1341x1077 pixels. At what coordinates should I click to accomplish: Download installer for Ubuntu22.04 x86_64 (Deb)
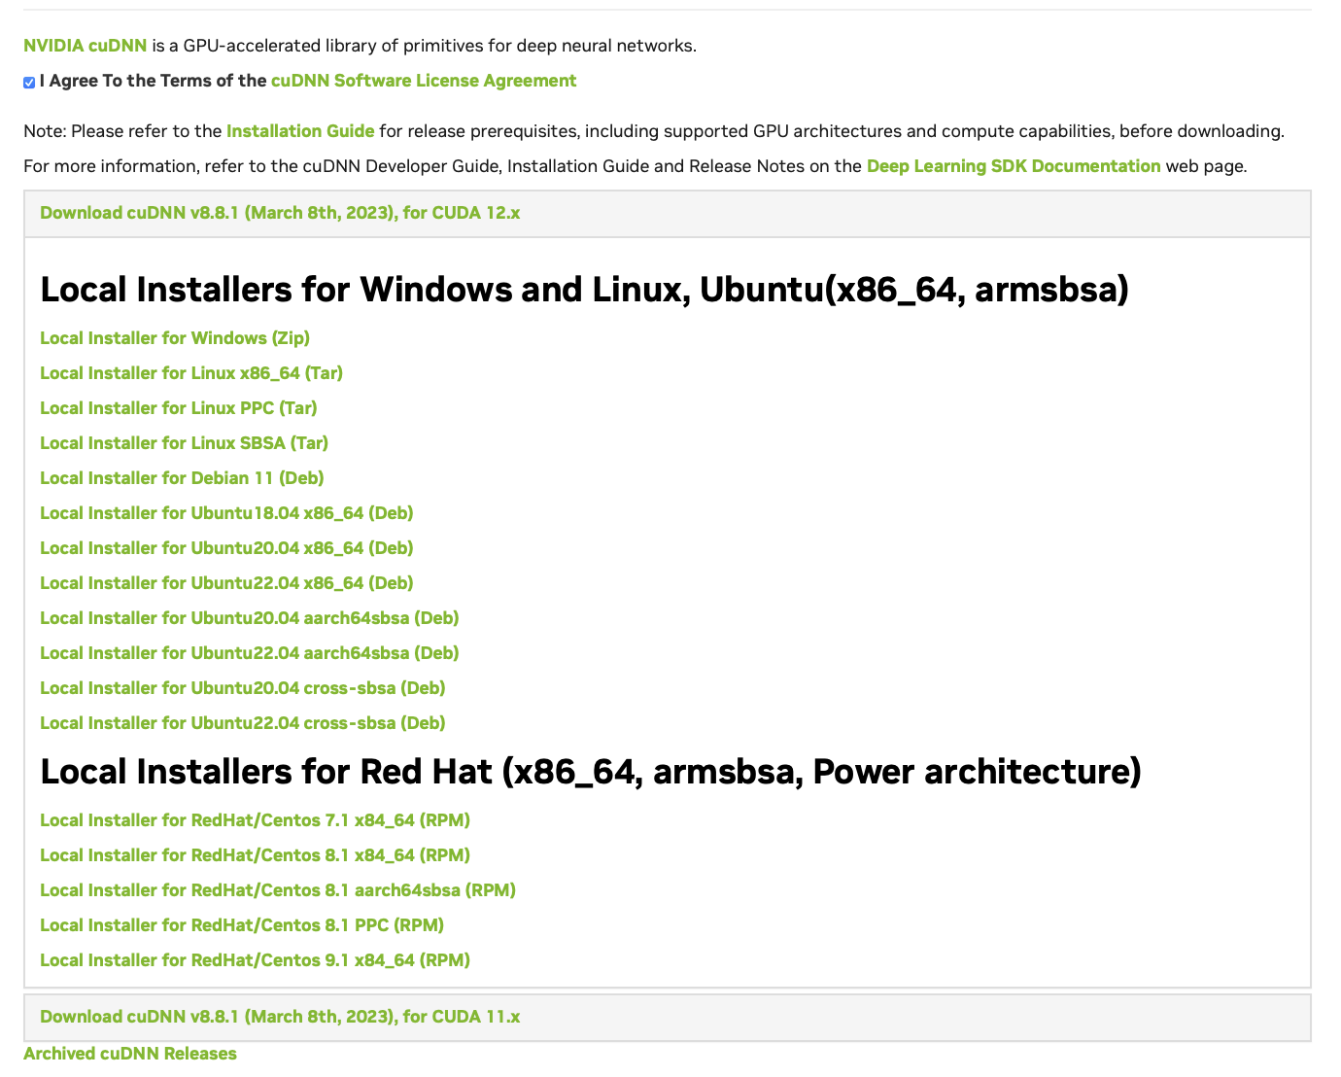(226, 583)
